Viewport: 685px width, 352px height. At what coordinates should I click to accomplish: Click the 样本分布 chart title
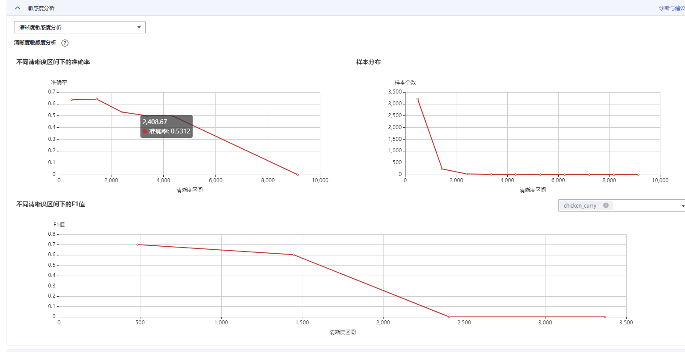click(369, 62)
